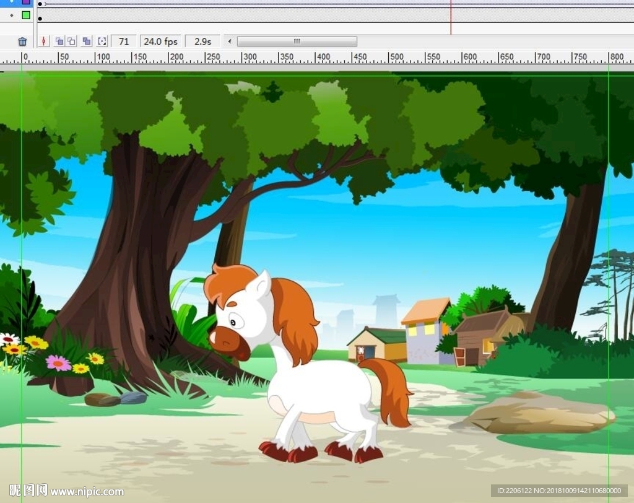Click the Center Frame button

coord(44,42)
